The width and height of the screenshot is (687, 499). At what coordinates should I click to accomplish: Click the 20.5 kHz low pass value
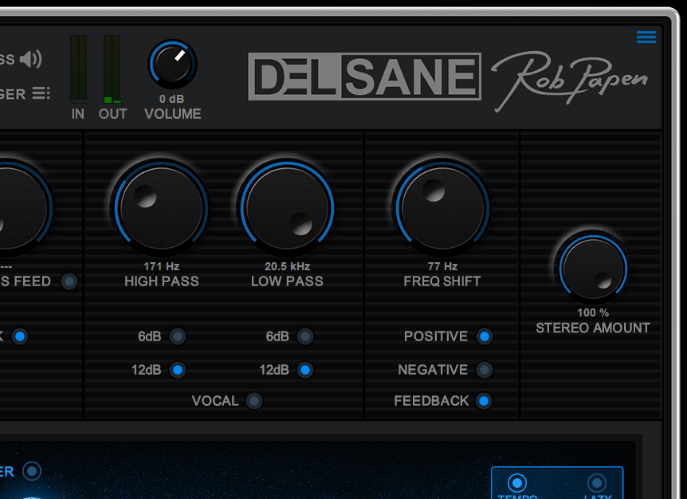click(288, 266)
